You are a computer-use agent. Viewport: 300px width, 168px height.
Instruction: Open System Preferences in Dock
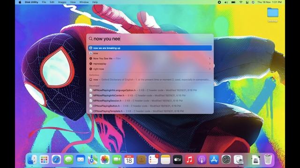pyautogui.click(x=226, y=160)
